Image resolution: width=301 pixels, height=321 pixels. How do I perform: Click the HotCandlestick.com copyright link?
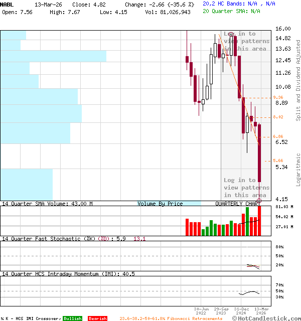click(266, 318)
